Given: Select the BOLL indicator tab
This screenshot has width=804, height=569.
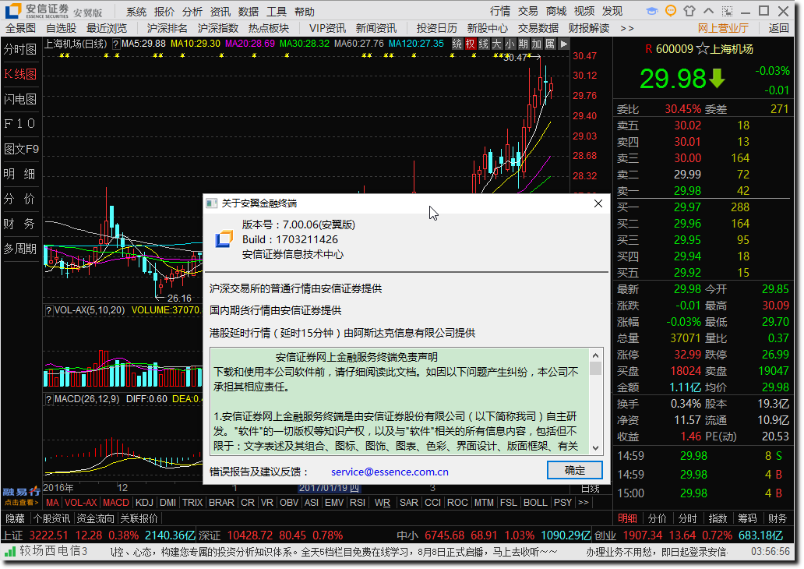Looking at the screenshot, I should pos(534,503).
